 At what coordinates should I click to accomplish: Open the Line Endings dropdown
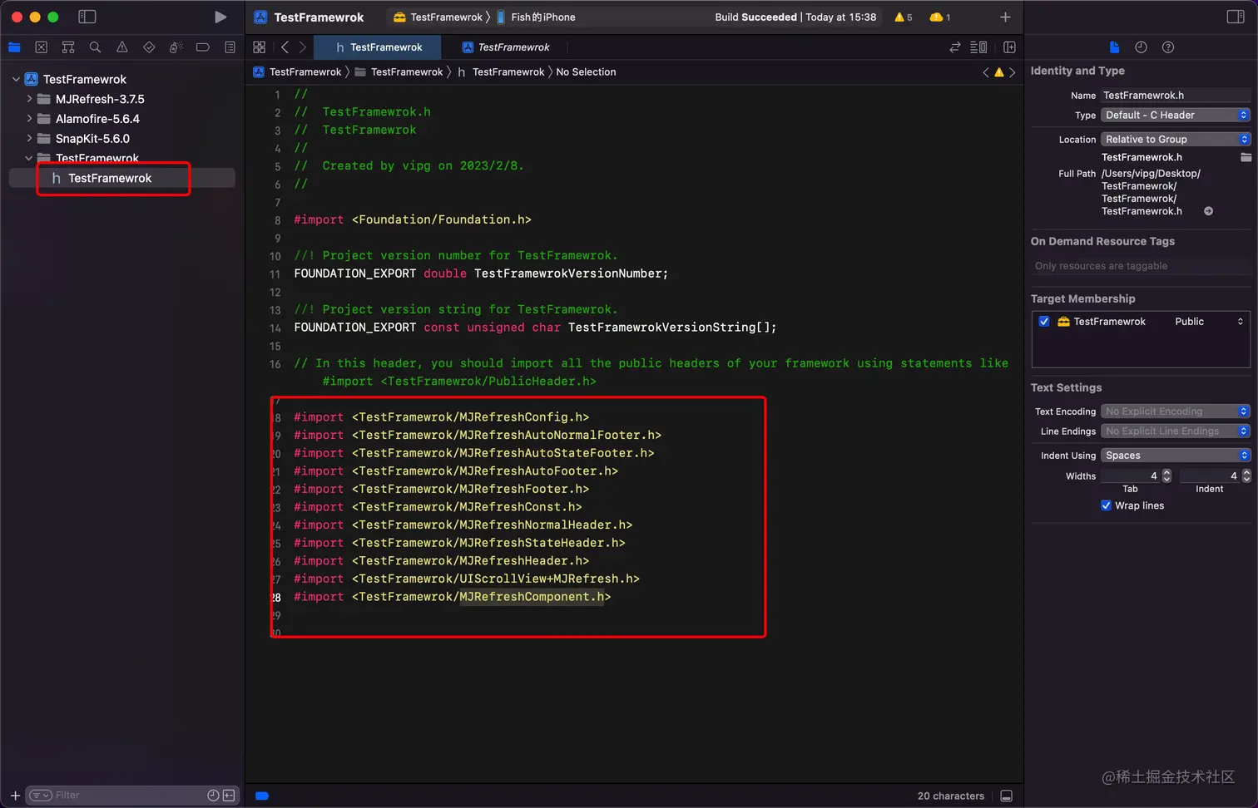1176,431
